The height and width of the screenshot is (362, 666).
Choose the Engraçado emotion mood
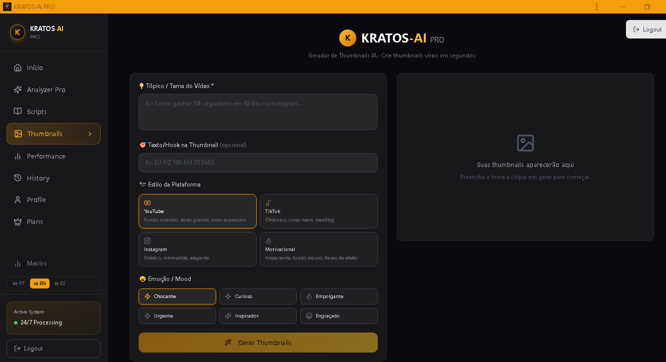point(339,315)
